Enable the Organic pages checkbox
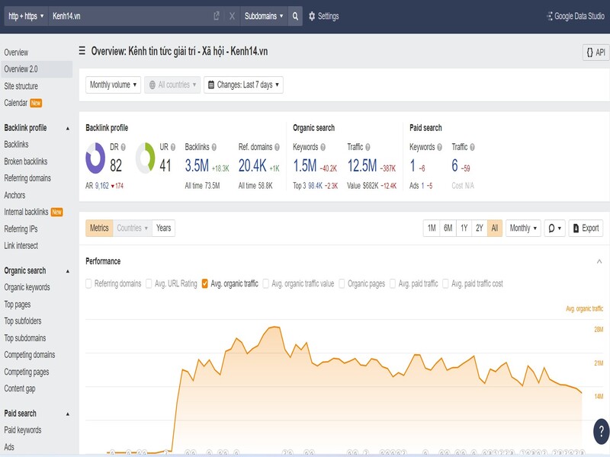Viewport: 610px width, 457px height. 342,283
